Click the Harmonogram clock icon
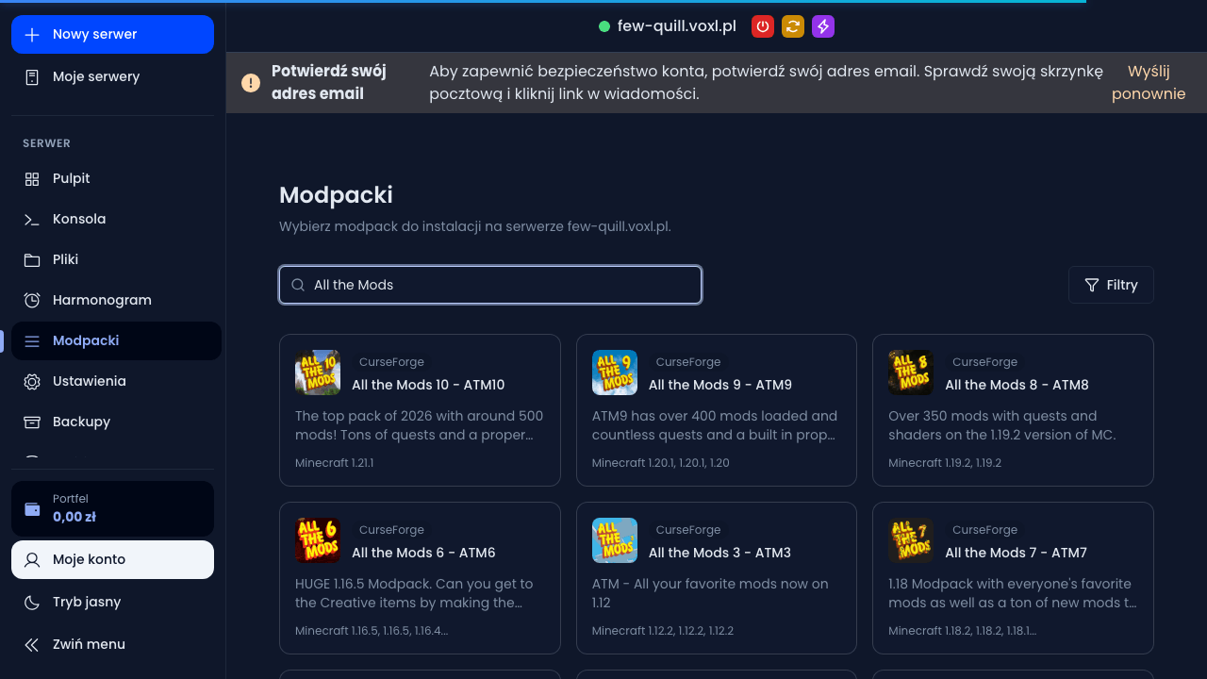 [32, 301]
